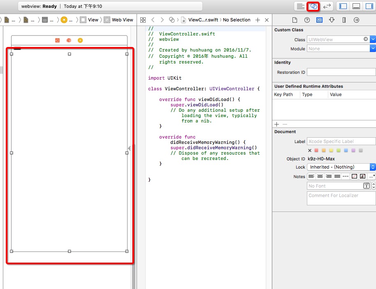Image resolution: width=376 pixels, height=289 pixels.
Task: Toggle the Debug area visibility
Action: click(x=356, y=6)
